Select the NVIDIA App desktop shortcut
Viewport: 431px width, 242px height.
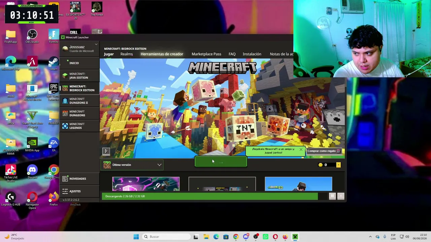tap(32, 145)
